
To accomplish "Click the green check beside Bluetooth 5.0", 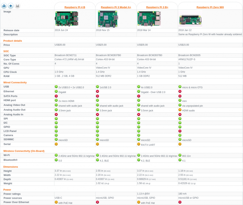I will point(56,160).
